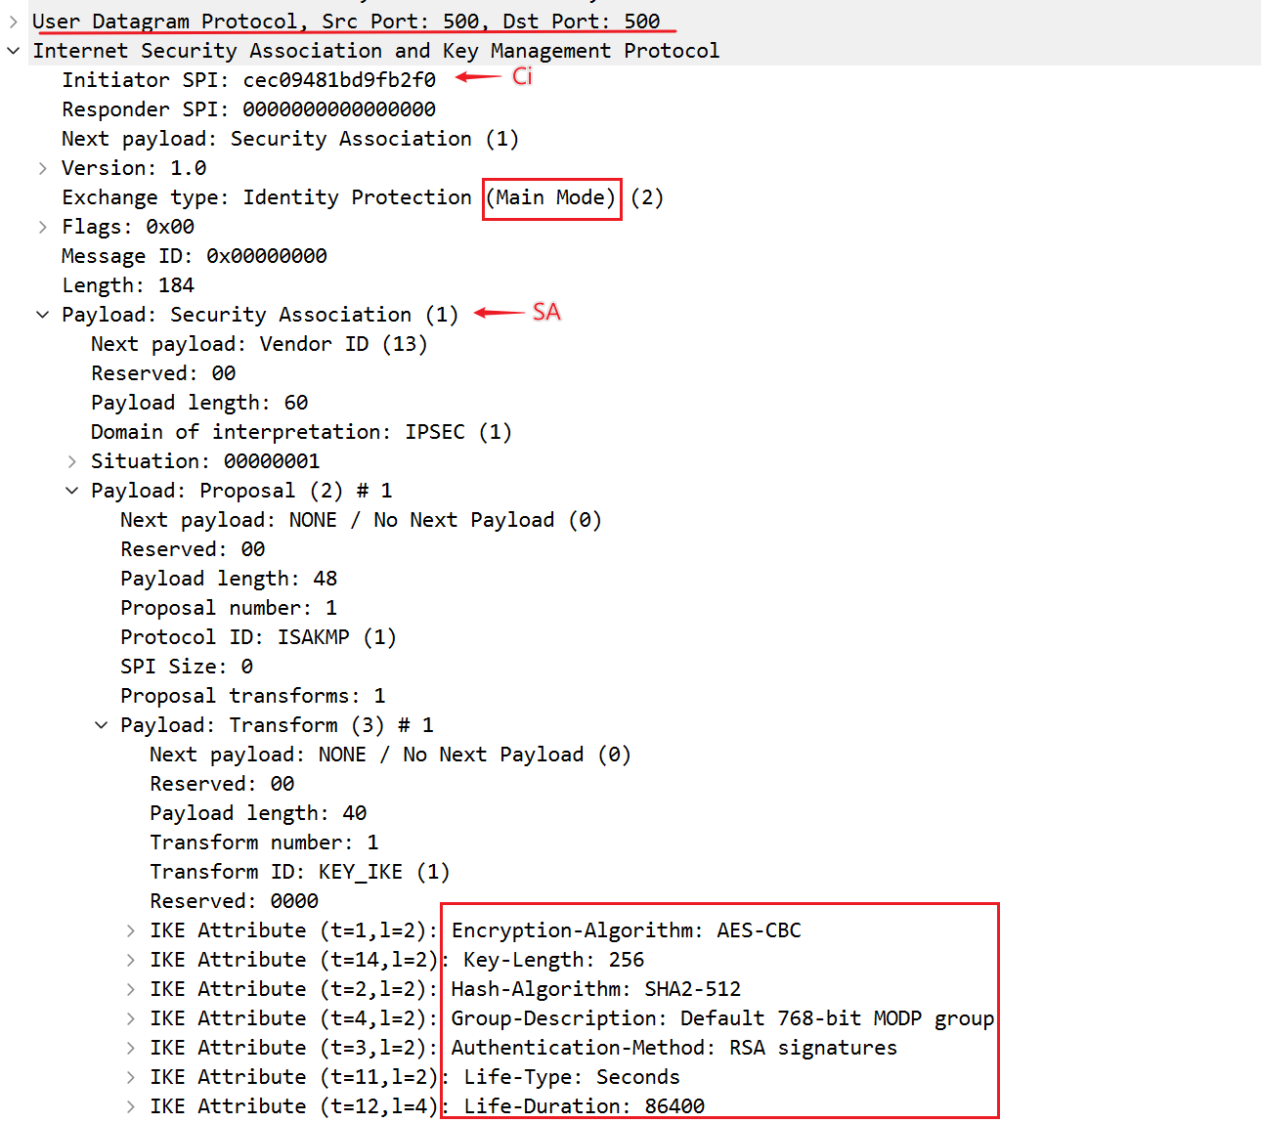Expand the Version: 1.0 field
The width and height of the screenshot is (1261, 1123).
[x=43, y=167]
